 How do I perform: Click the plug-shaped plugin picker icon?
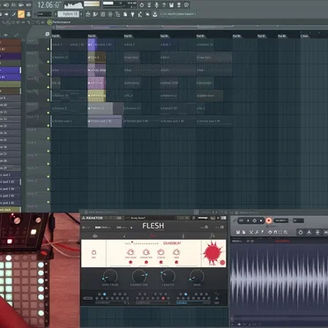pyautogui.click(x=132, y=14)
